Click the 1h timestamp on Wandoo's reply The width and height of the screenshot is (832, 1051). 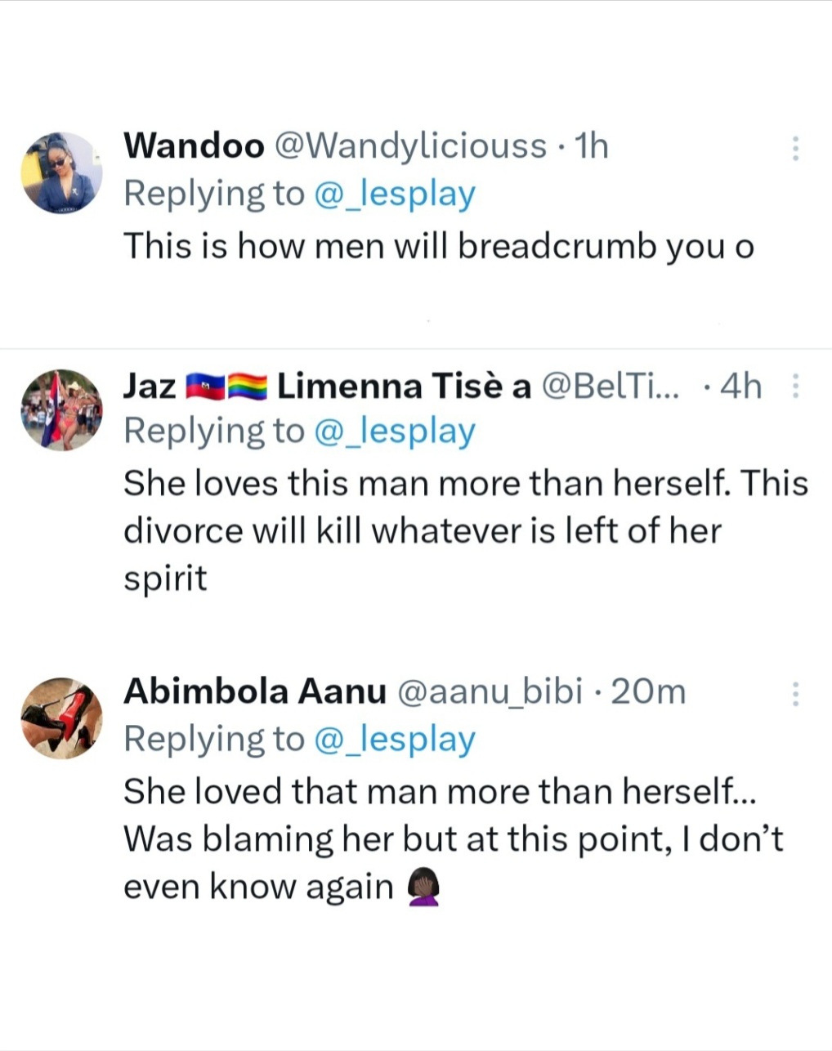592,146
